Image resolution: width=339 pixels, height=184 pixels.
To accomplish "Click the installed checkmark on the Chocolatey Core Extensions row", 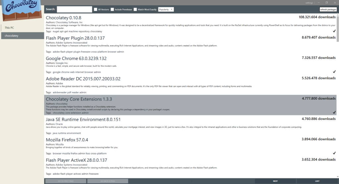I will 334,112.
